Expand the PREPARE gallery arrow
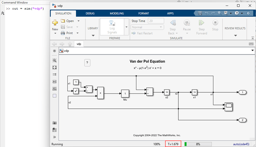 tap(127, 27)
